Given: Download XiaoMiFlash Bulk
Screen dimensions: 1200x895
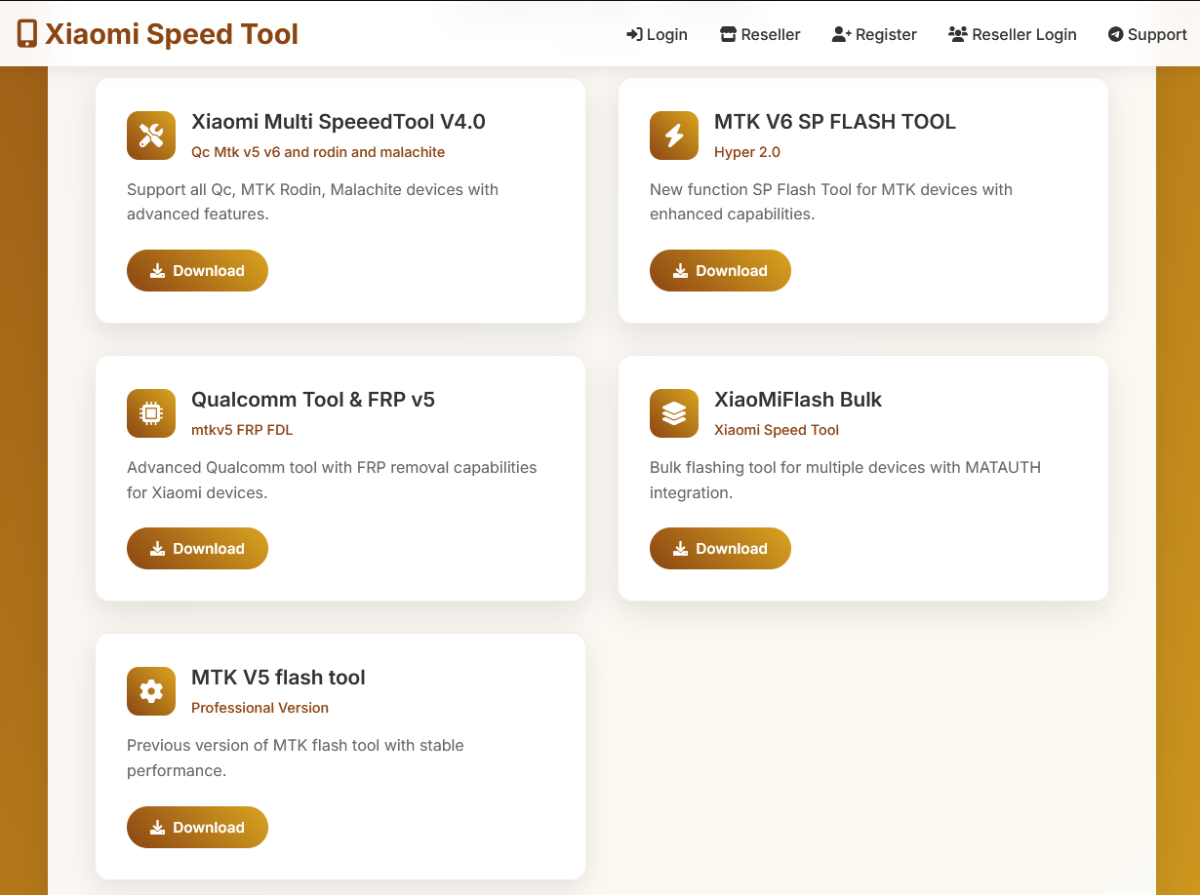Looking at the screenshot, I should coord(720,549).
